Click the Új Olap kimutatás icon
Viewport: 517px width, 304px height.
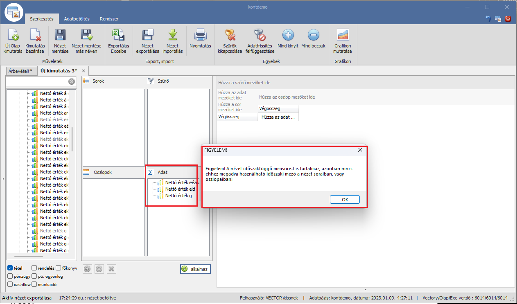[x=13, y=36]
